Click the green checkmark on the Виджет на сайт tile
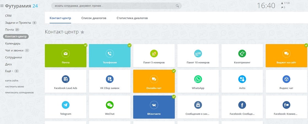This screenshot has height=124, width=308. [x=306, y=45]
